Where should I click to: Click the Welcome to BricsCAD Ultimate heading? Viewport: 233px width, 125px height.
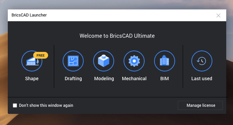(117, 36)
